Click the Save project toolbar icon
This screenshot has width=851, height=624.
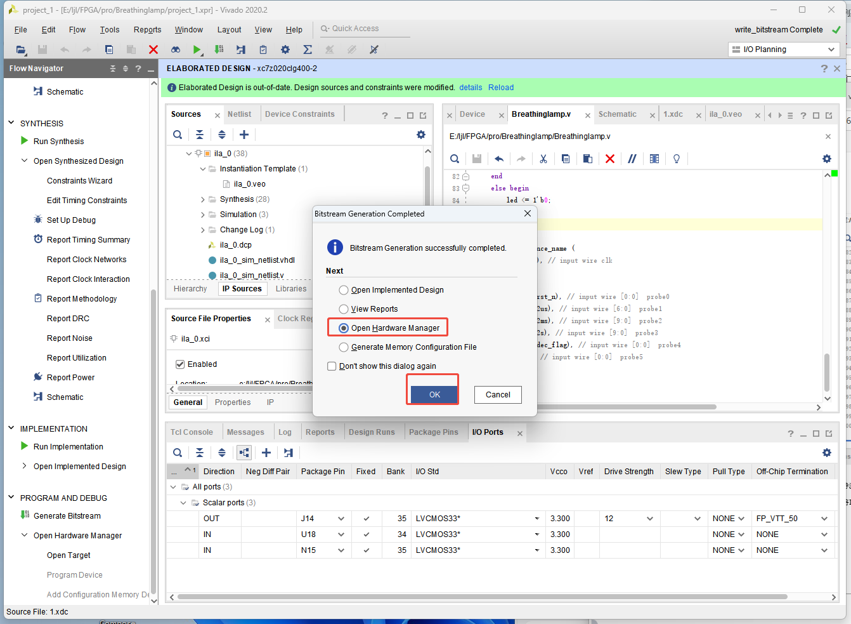point(42,50)
